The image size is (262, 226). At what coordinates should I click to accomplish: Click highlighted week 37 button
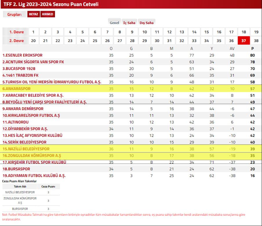[243, 41]
